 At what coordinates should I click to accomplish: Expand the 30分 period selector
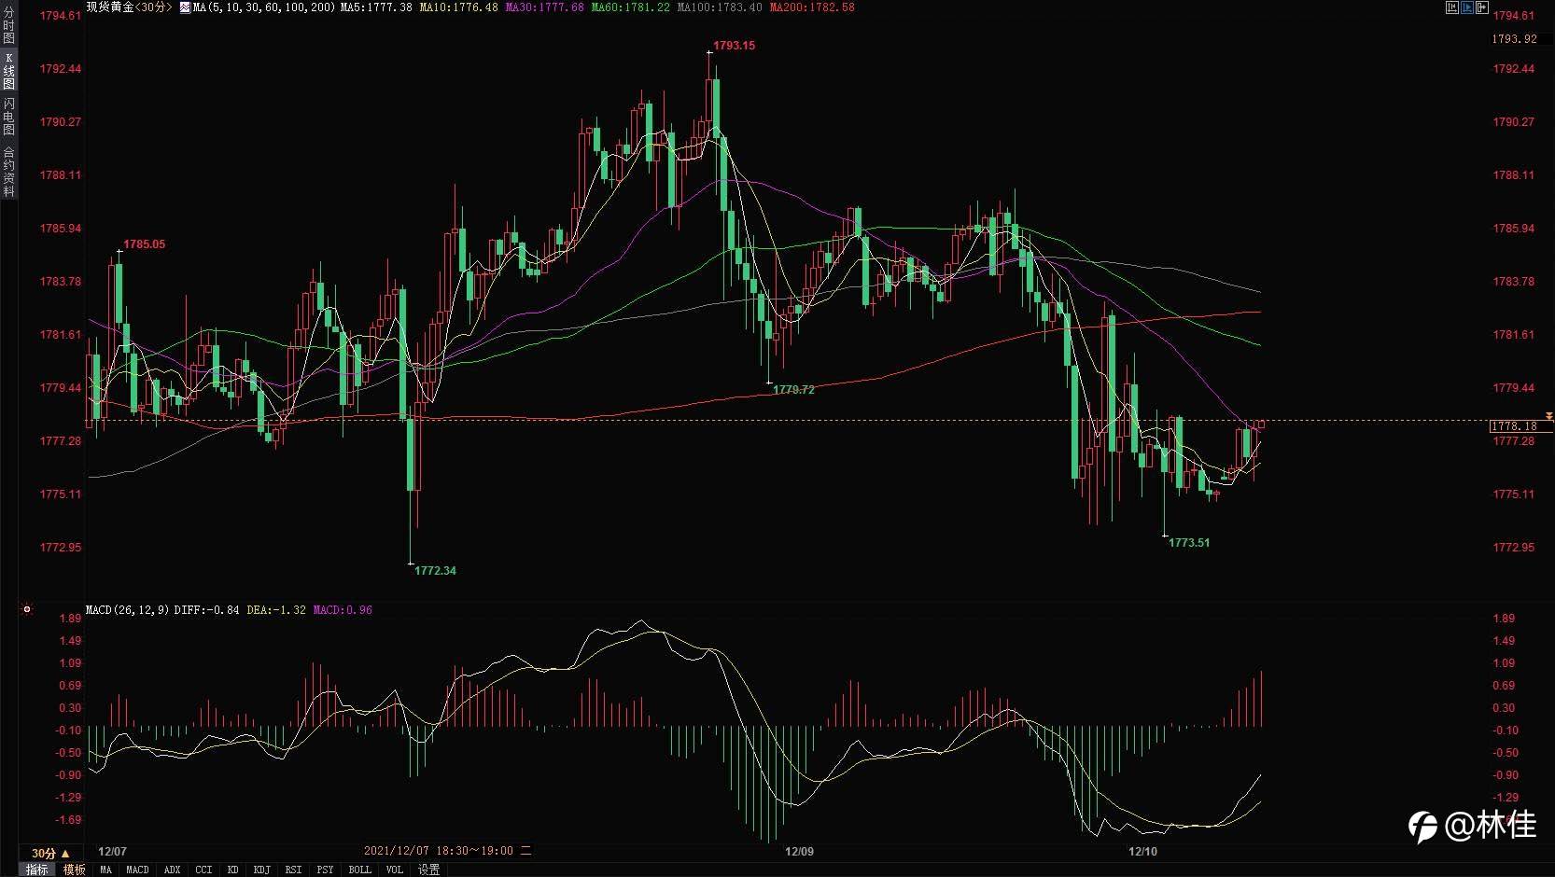[50, 853]
